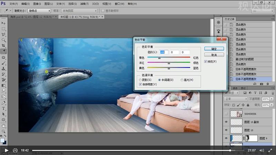276x155 pixels.
Task: Select the Hand tool
Action: click(x=3, y=126)
